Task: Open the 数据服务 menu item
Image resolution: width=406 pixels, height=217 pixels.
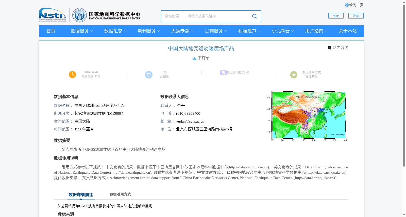Action: click(x=80, y=31)
